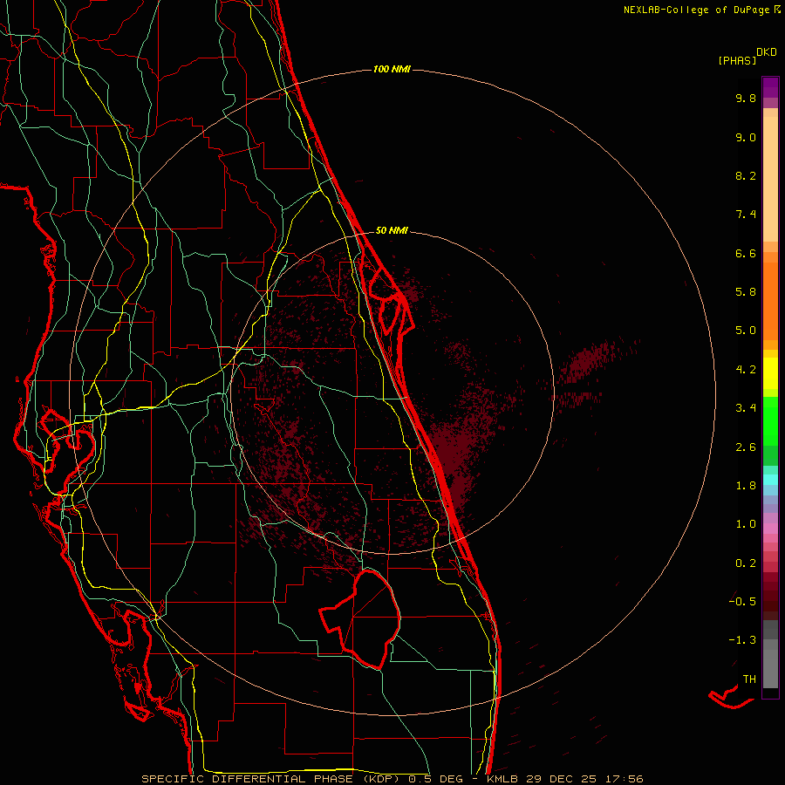Viewport: 785px width, 785px height.
Task: Select the "[PHAS]" legend label
Action: 737,60
